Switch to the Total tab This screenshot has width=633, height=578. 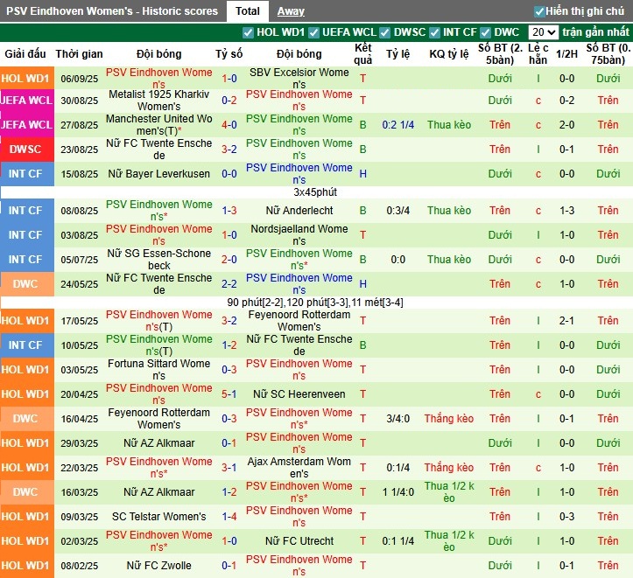click(x=248, y=11)
